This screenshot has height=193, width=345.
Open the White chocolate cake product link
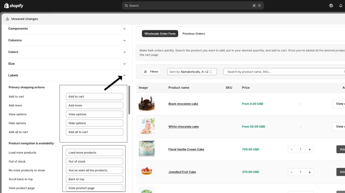point(183,127)
